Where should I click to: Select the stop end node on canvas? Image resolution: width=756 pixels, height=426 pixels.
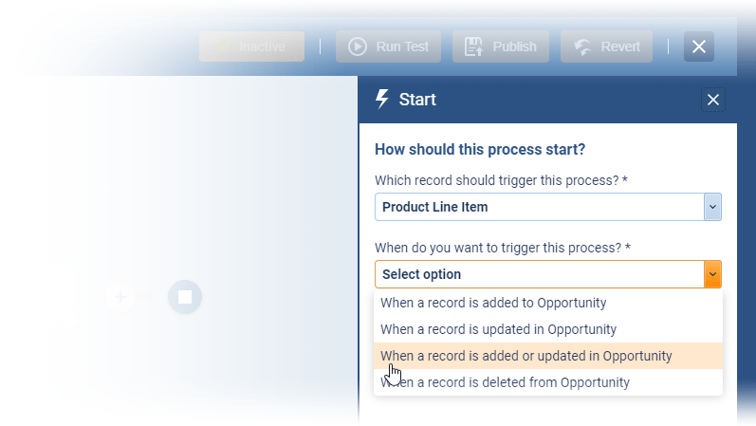pyautogui.click(x=185, y=297)
